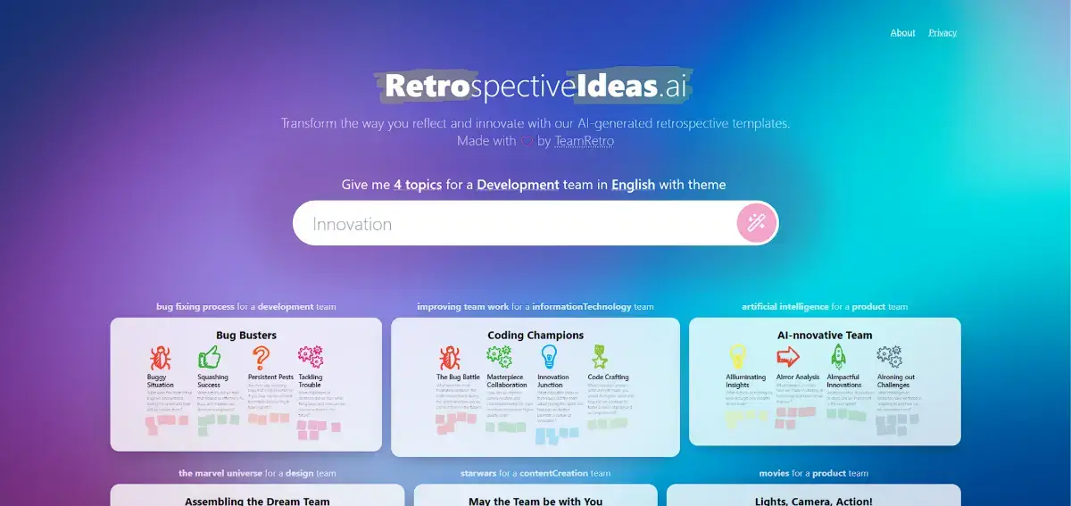
Task: Click 'the marvel universe for a design team' caption
Action: 257,474
